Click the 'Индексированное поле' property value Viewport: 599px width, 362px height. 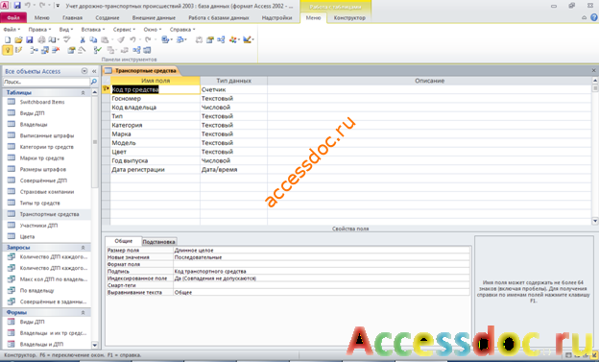coord(322,278)
